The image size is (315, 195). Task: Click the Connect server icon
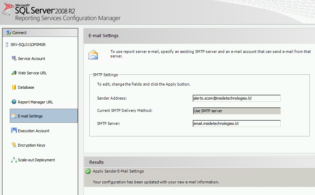(8, 33)
